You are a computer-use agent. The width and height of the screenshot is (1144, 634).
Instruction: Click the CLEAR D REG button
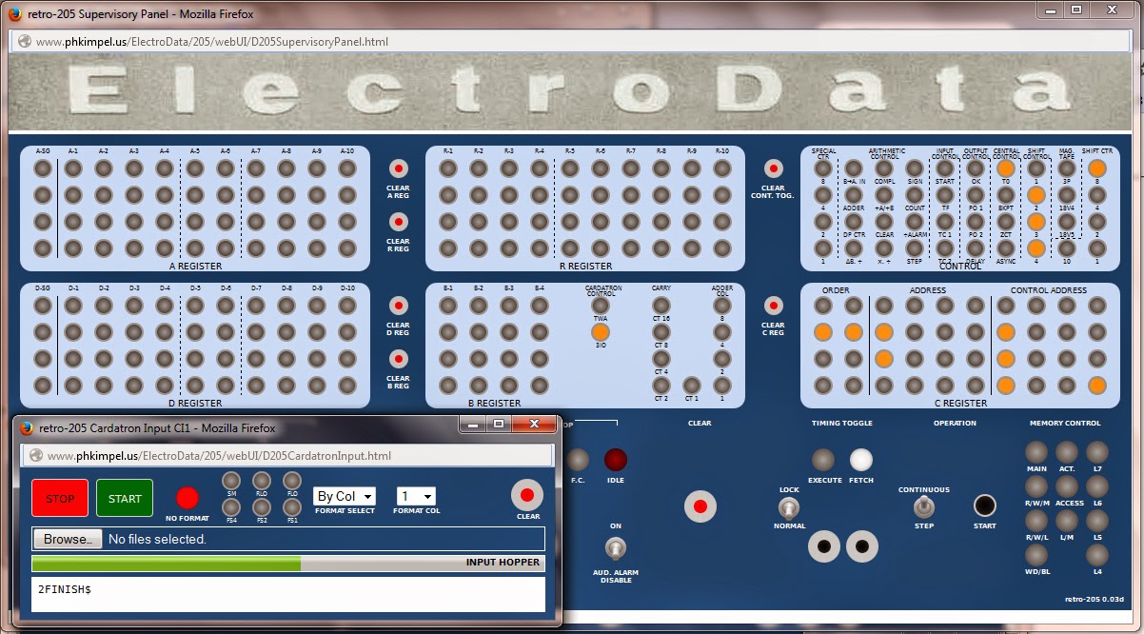click(x=399, y=306)
